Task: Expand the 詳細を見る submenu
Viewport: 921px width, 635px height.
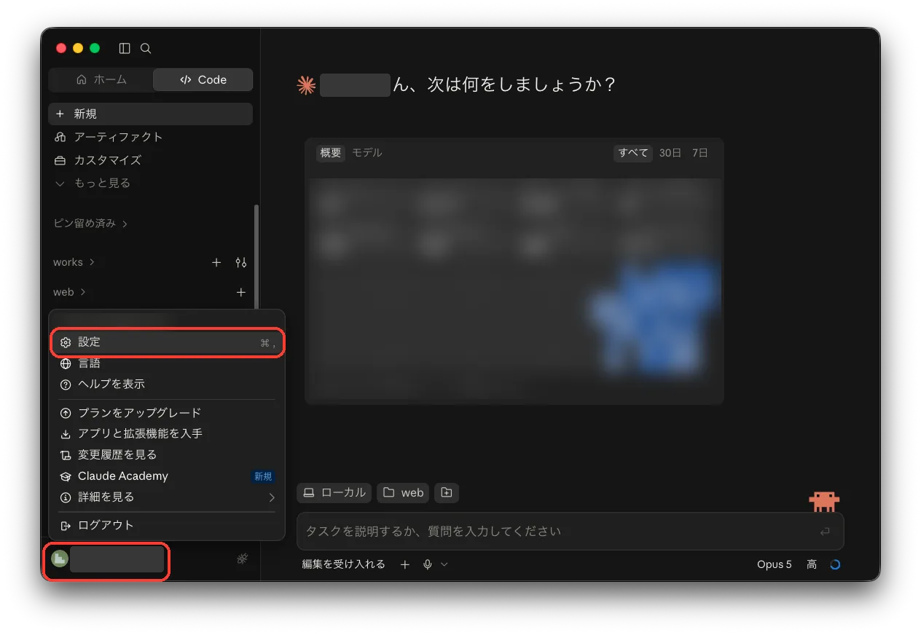Action: [x=167, y=497]
